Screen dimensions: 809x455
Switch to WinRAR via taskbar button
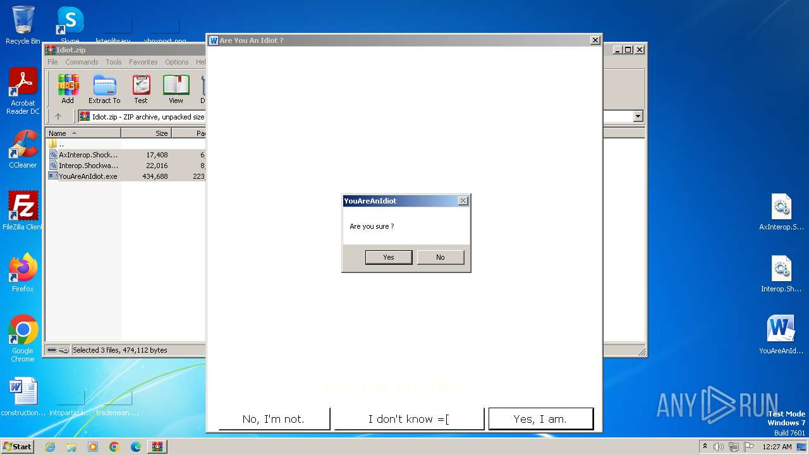pos(157,447)
